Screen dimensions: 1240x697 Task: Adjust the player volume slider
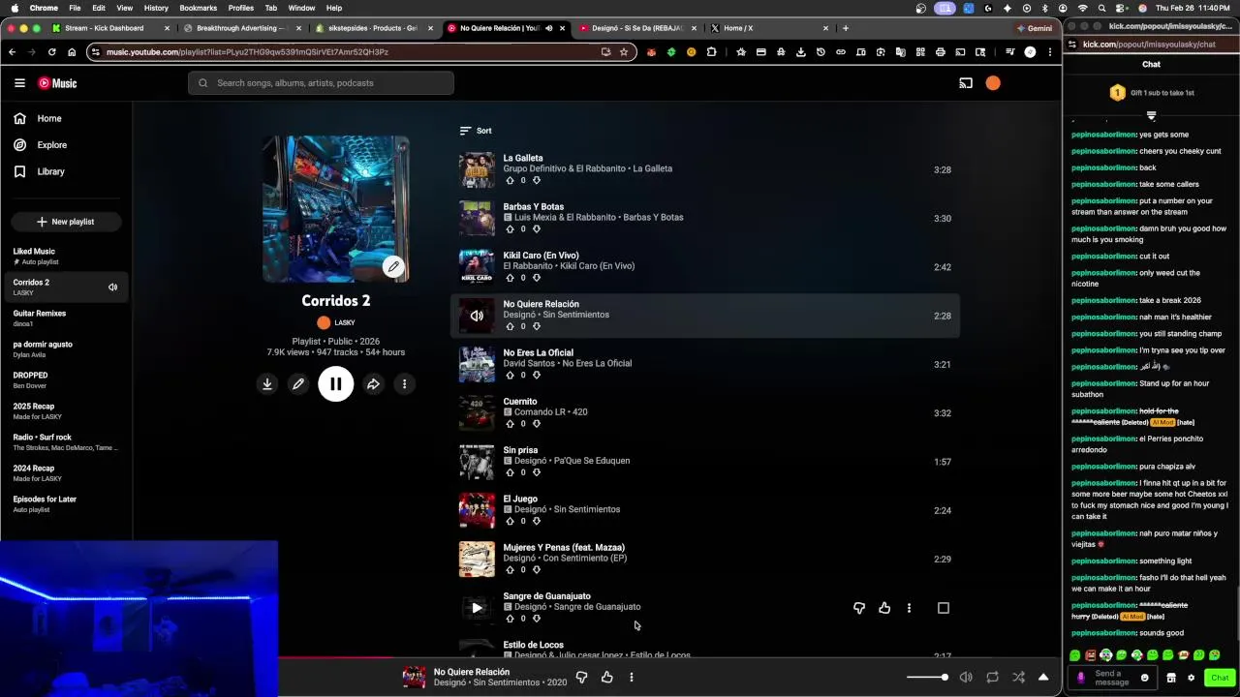pos(927,678)
